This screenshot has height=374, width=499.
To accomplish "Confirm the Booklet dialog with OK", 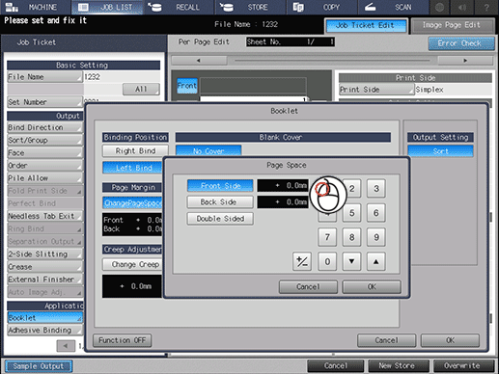I will [x=450, y=340].
